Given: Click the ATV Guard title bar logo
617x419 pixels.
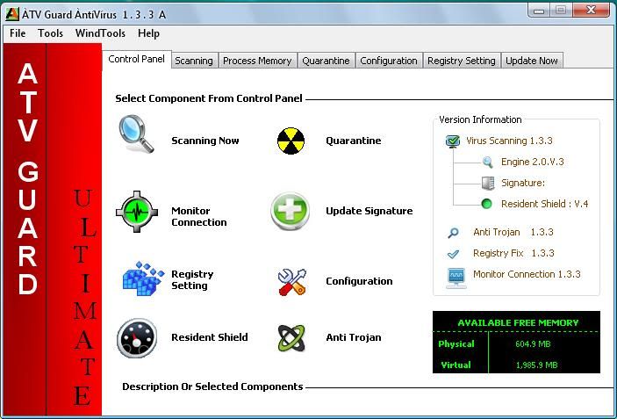Looking at the screenshot, I should (12, 14).
